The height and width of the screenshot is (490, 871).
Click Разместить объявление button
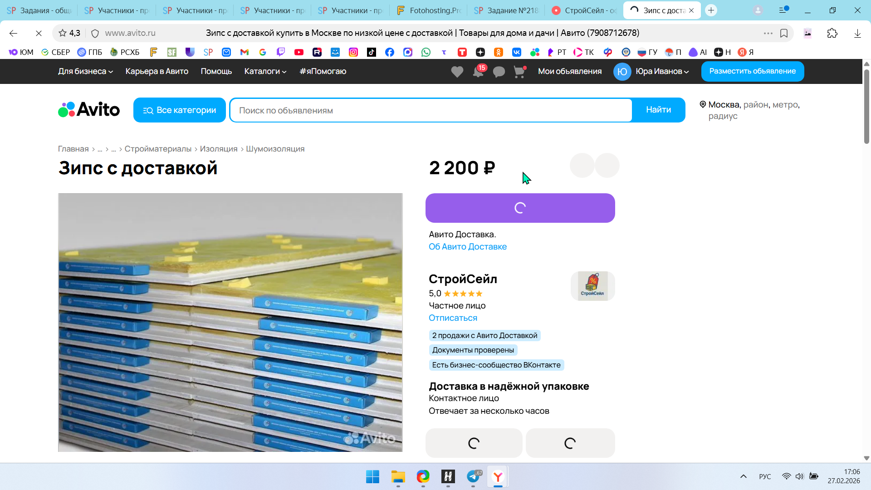tap(752, 71)
